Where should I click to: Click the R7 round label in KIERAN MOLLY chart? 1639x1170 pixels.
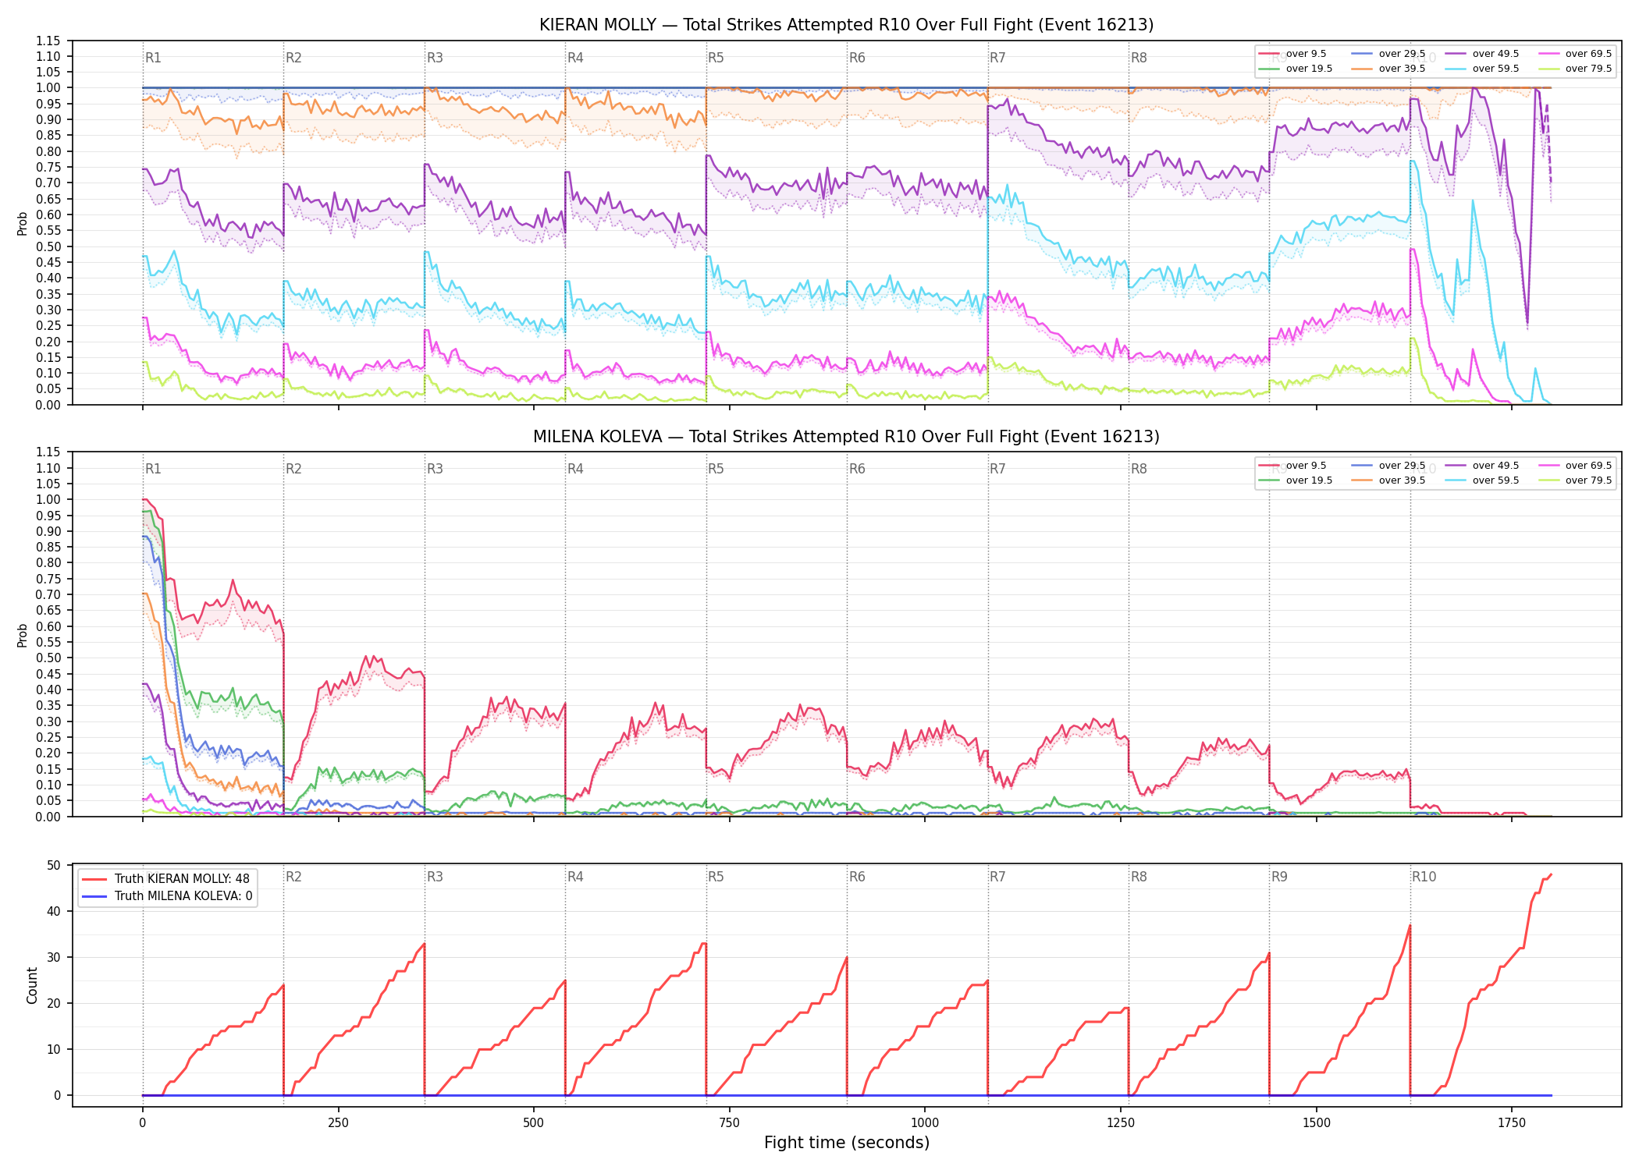pyautogui.click(x=997, y=58)
